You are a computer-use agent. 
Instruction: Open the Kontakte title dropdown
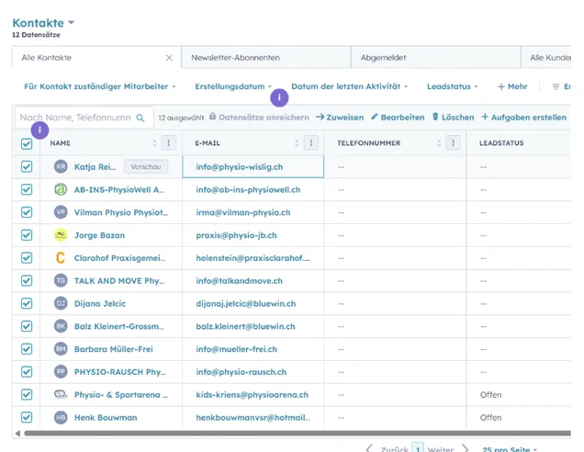[x=43, y=23]
